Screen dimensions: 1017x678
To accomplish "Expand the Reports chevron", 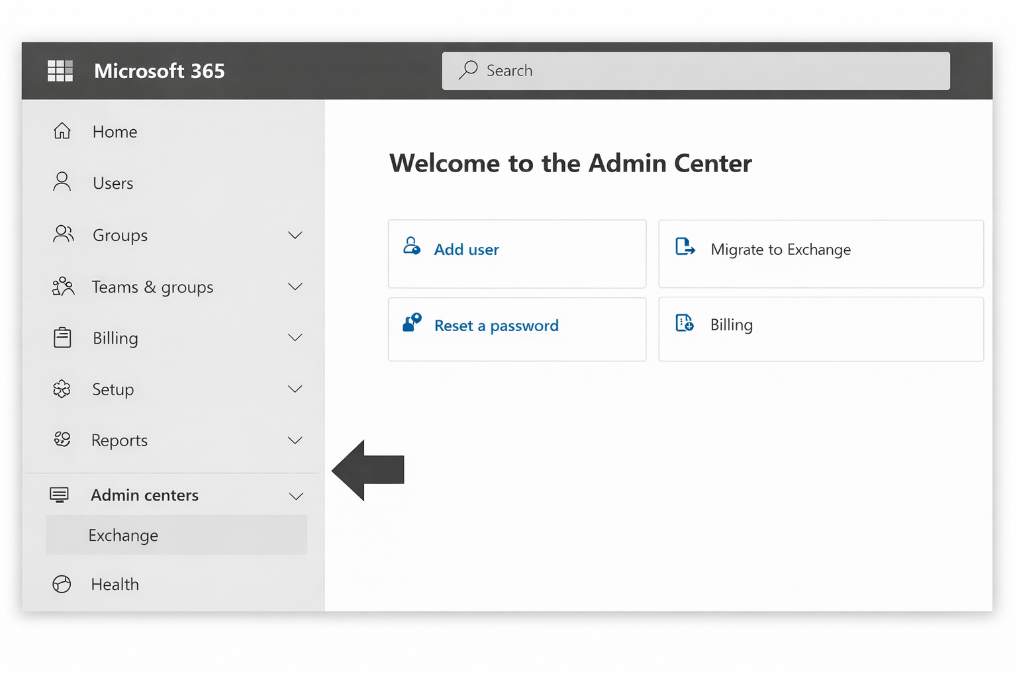I will click(x=295, y=440).
